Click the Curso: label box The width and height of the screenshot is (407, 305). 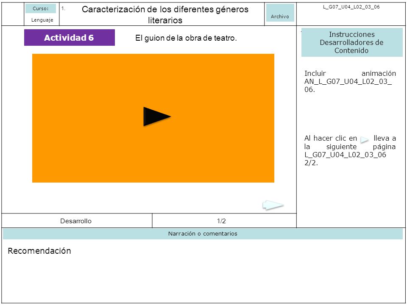[41, 8]
